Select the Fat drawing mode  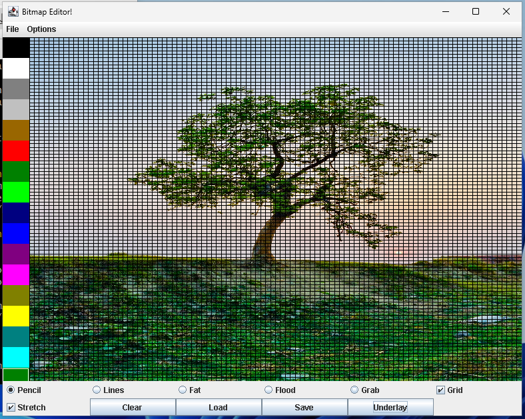tap(189, 390)
